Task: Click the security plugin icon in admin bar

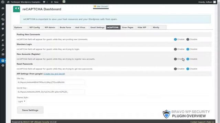Action: click(x=64, y=2)
